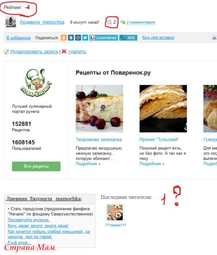217x255 pixels.
Task: Click the printer icon at right edge
Action: tap(214, 37)
